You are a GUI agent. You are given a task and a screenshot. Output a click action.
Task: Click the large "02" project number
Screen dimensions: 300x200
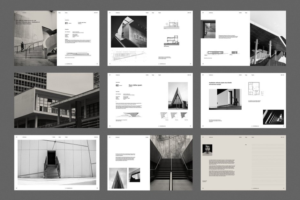pos(117,85)
